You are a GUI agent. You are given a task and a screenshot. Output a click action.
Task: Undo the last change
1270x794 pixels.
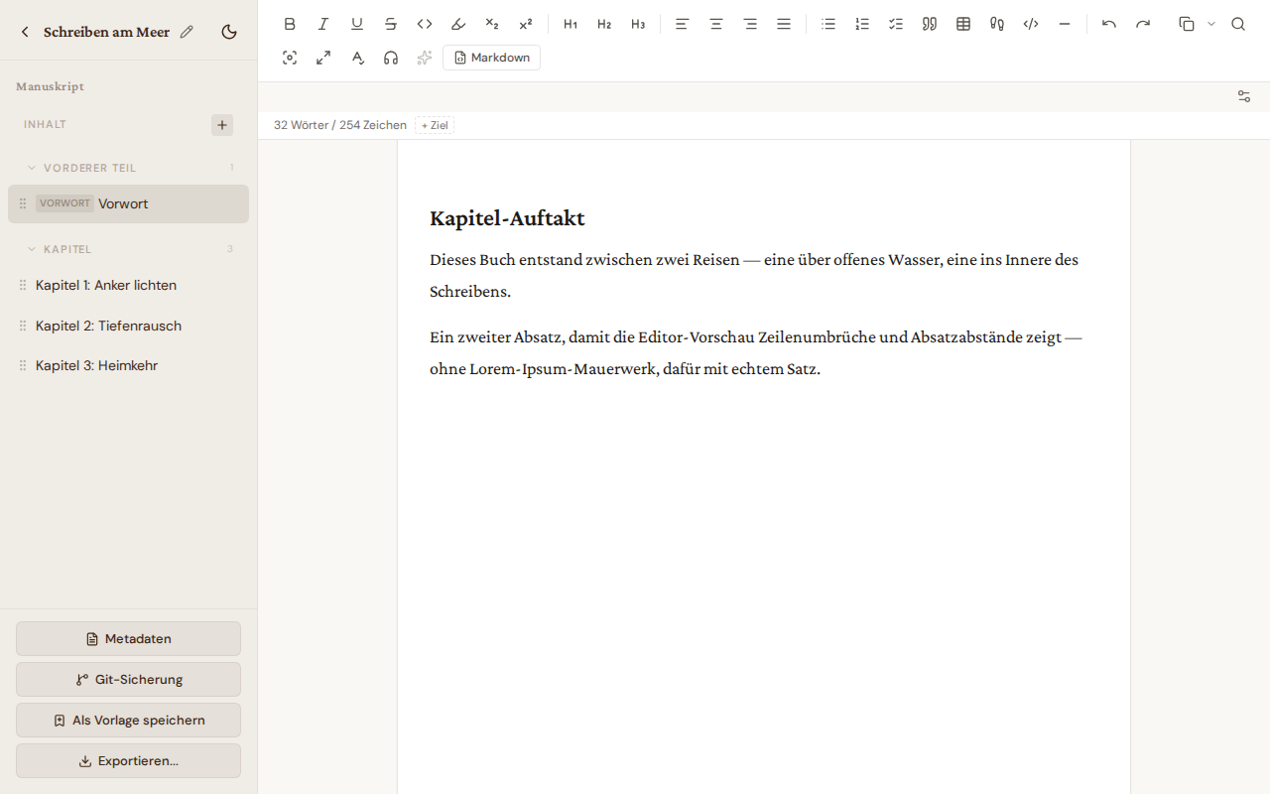click(1109, 24)
